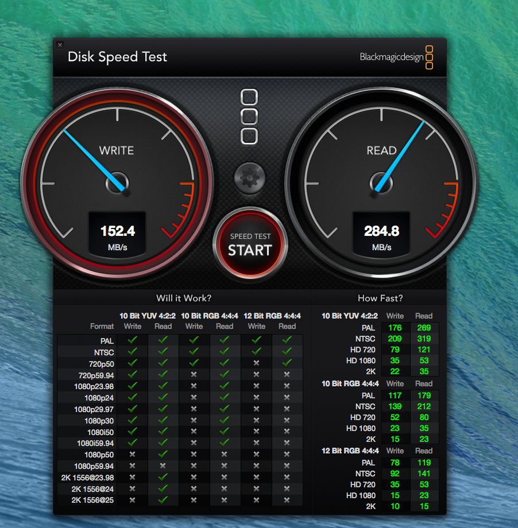This screenshot has height=528, width=518.
Task: Click 1080p59.94 10 Bit YUV read cross
Action: tap(163, 465)
